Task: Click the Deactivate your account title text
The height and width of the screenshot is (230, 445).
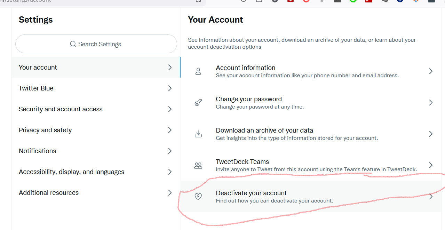Action: click(251, 193)
